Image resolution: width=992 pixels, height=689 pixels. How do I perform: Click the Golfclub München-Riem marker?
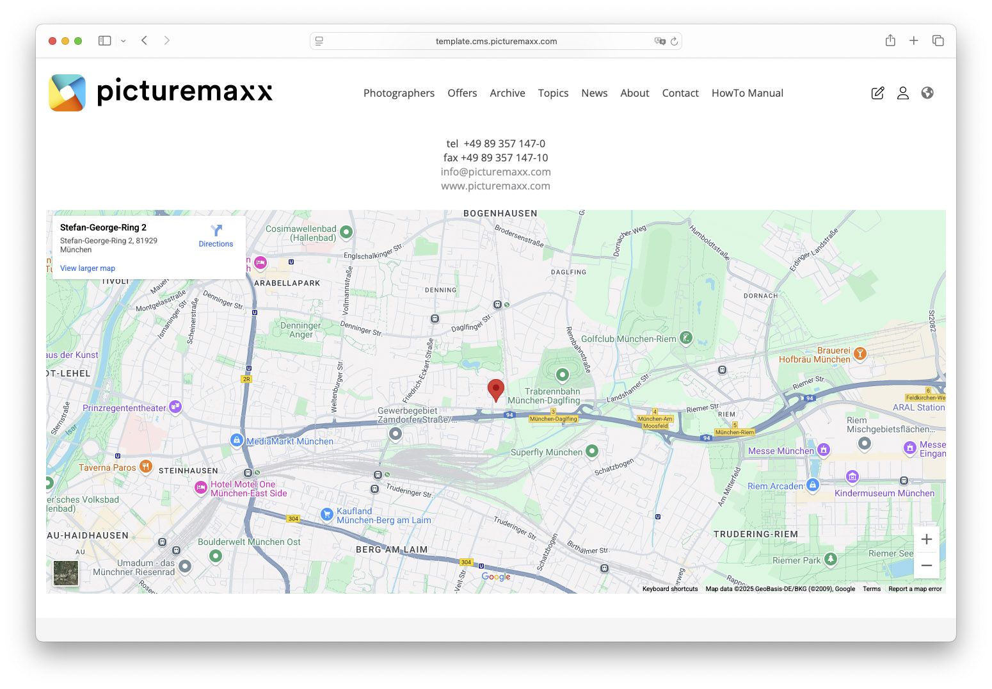(x=685, y=337)
